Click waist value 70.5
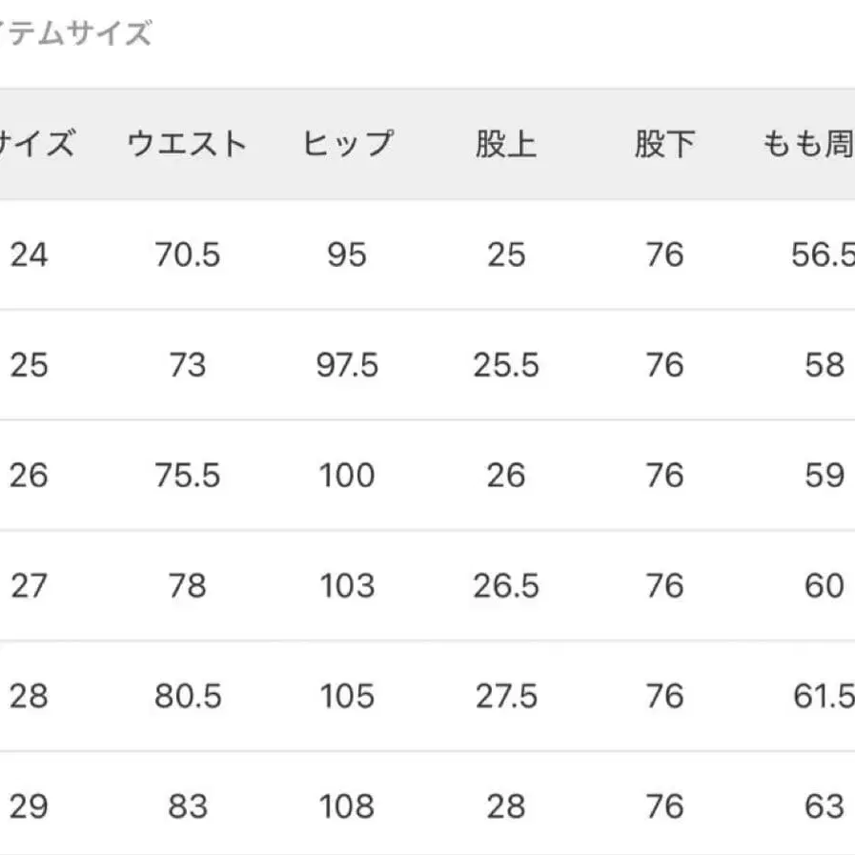 click(187, 255)
